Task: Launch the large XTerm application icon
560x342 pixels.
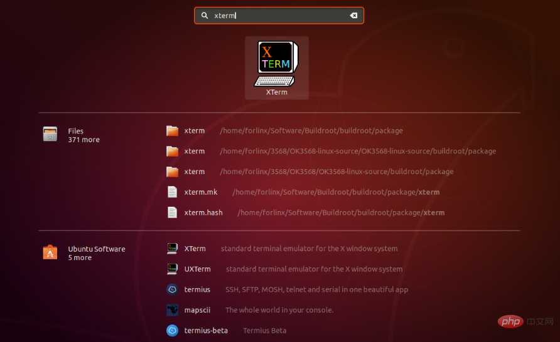Action: [x=276, y=65]
